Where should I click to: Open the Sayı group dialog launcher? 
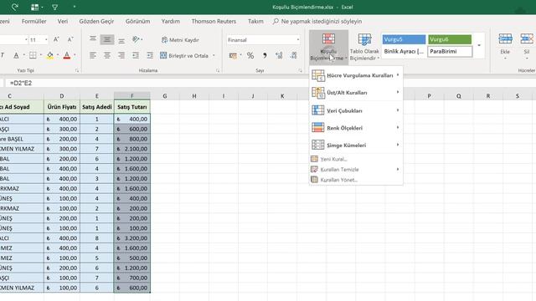coord(300,70)
